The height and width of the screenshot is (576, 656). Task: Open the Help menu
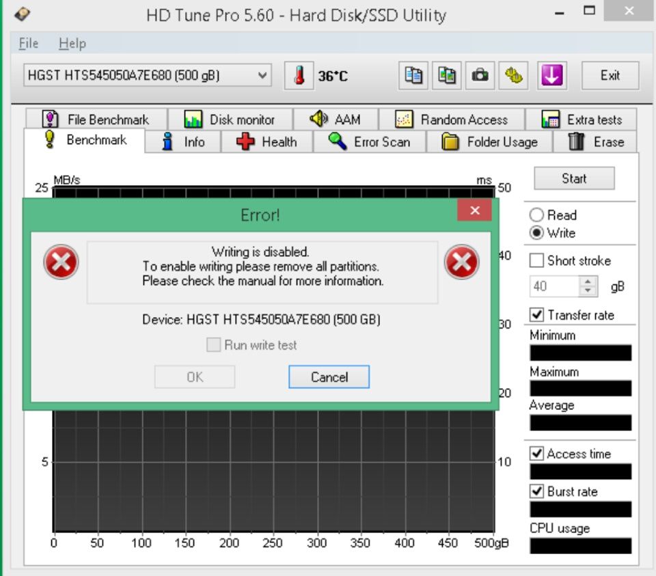72,43
